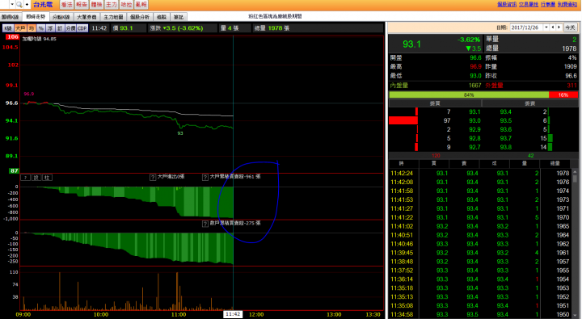Click the magnifier search icon

coord(19,5)
